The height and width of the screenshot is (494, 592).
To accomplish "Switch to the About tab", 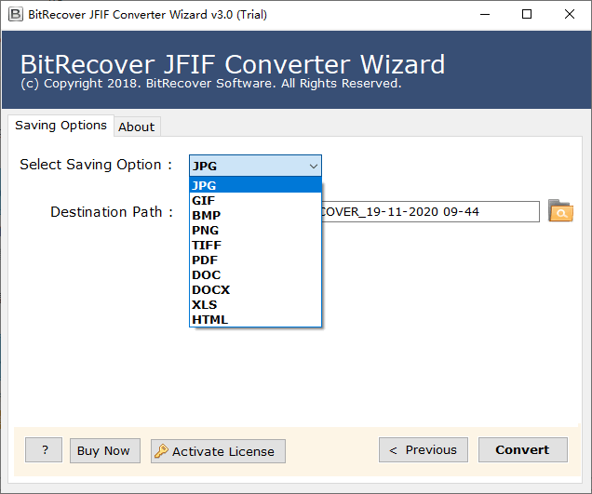I will [x=137, y=127].
